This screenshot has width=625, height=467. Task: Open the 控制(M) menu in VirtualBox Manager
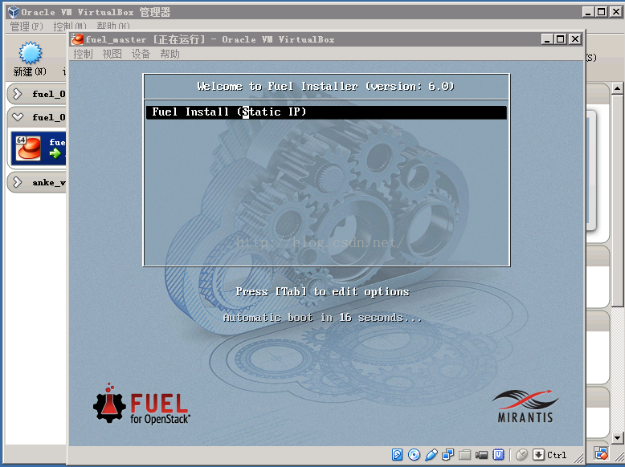69,26
